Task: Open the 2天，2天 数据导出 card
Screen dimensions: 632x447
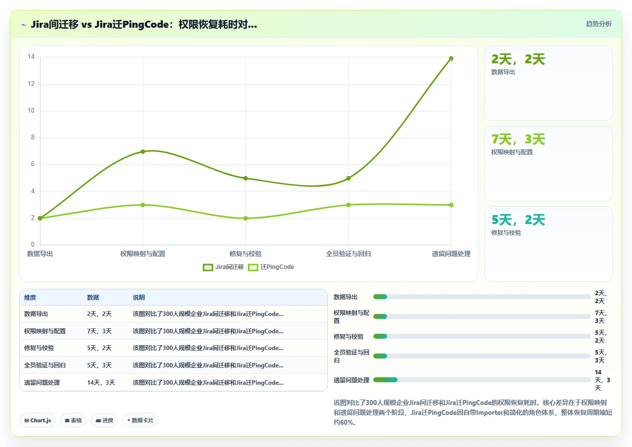Action: (549, 83)
